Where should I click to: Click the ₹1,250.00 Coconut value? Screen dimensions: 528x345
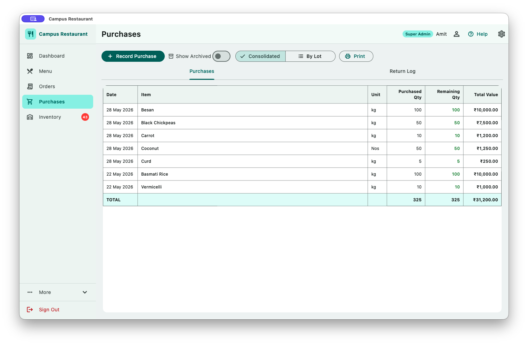[487, 149]
